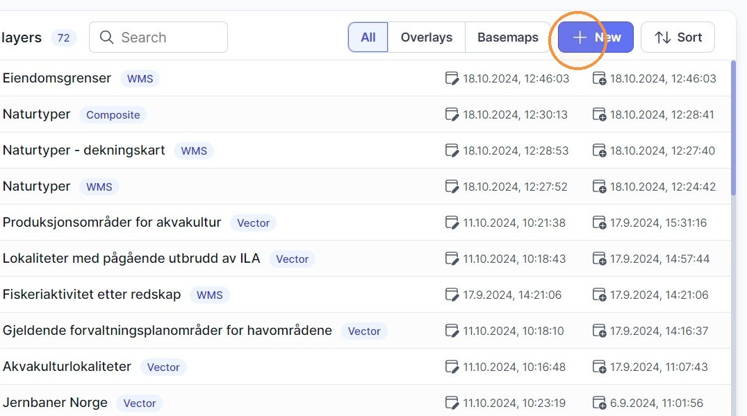Click the modified-date icon for the ILA utbrudd layer
This screenshot has width=747, height=416.
tap(452, 259)
